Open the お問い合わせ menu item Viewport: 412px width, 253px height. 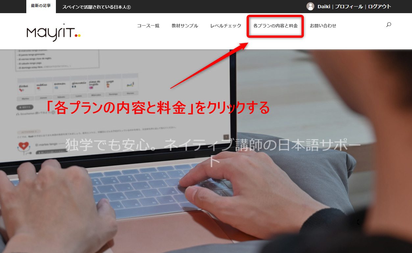(323, 26)
